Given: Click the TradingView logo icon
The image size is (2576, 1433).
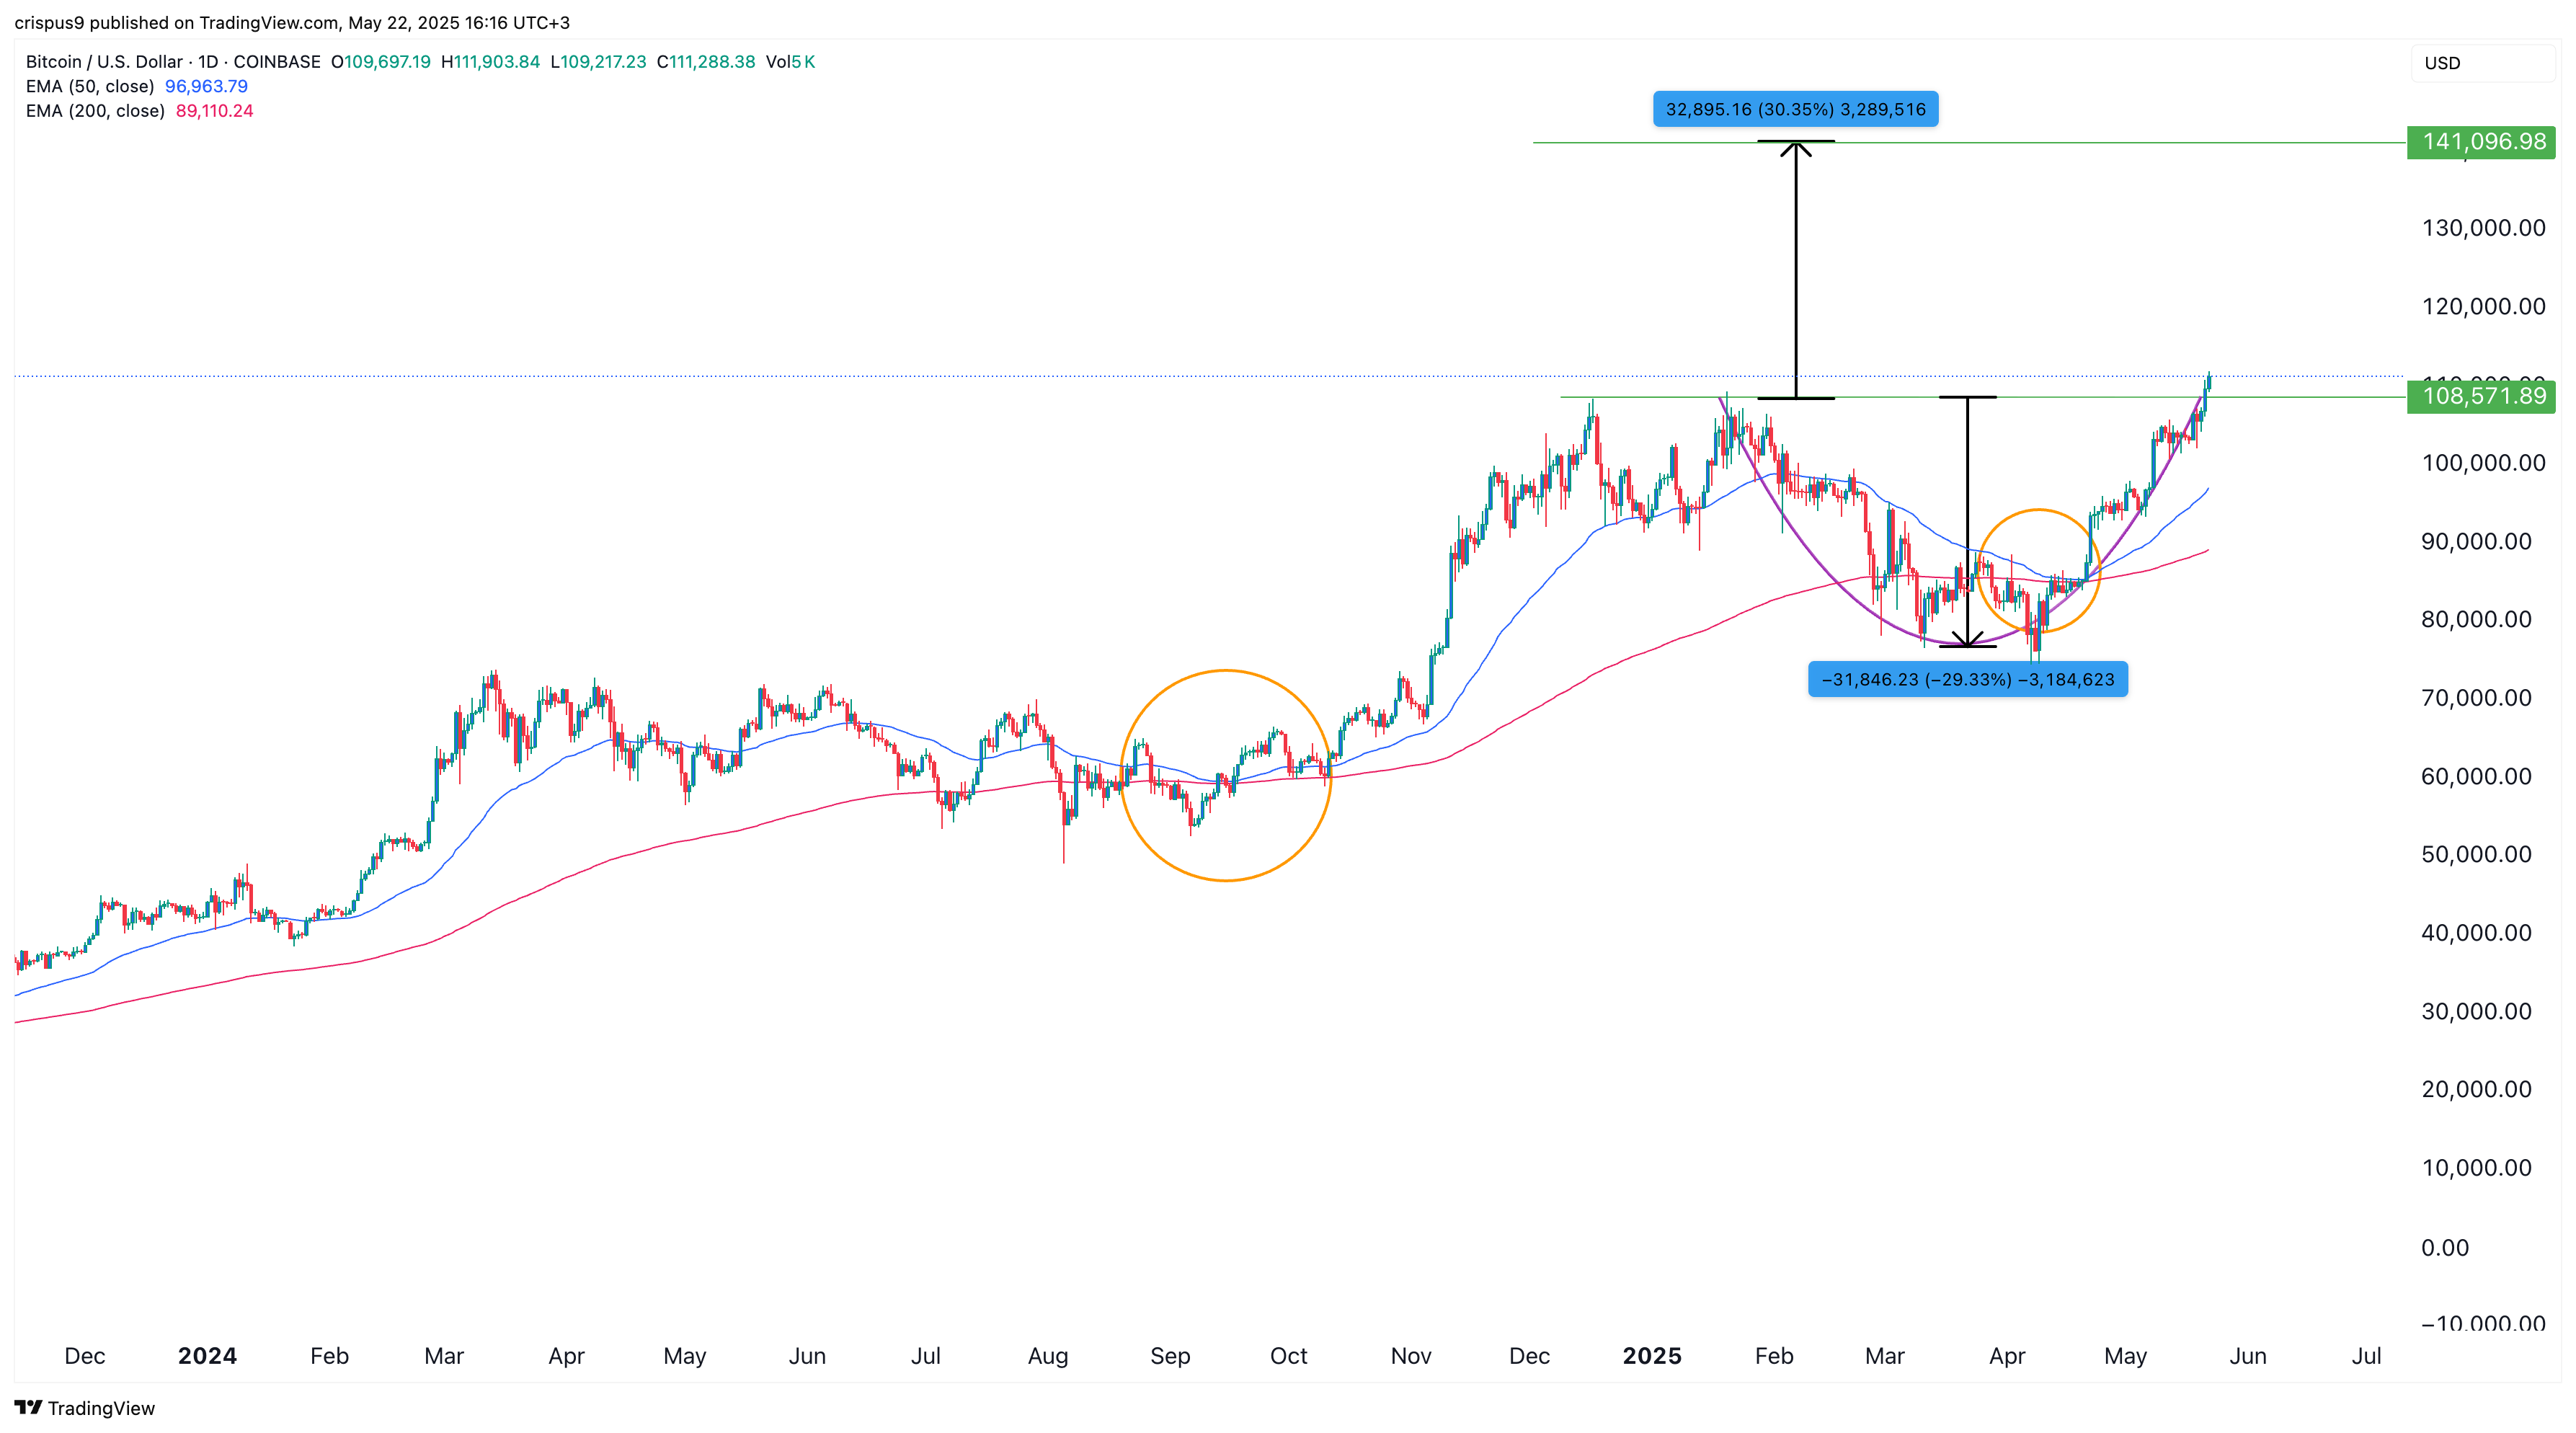Looking at the screenshot, I should pyautogui.click(x=28, y=1407).
